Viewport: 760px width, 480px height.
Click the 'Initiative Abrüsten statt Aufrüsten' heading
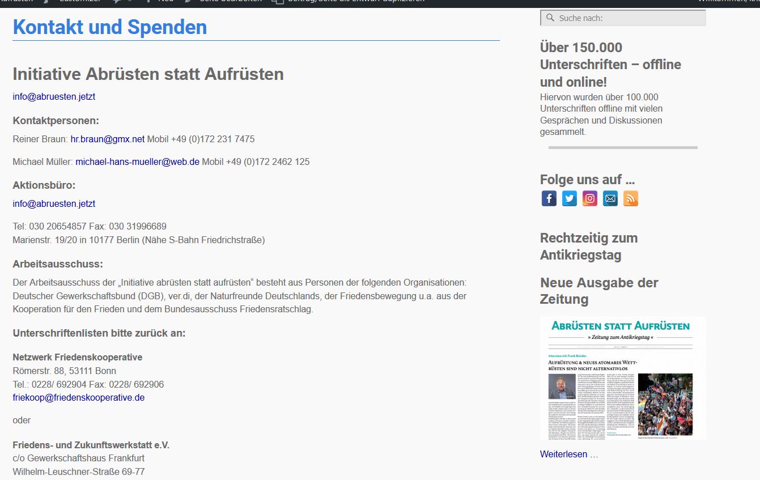click(x=148, y=74)
